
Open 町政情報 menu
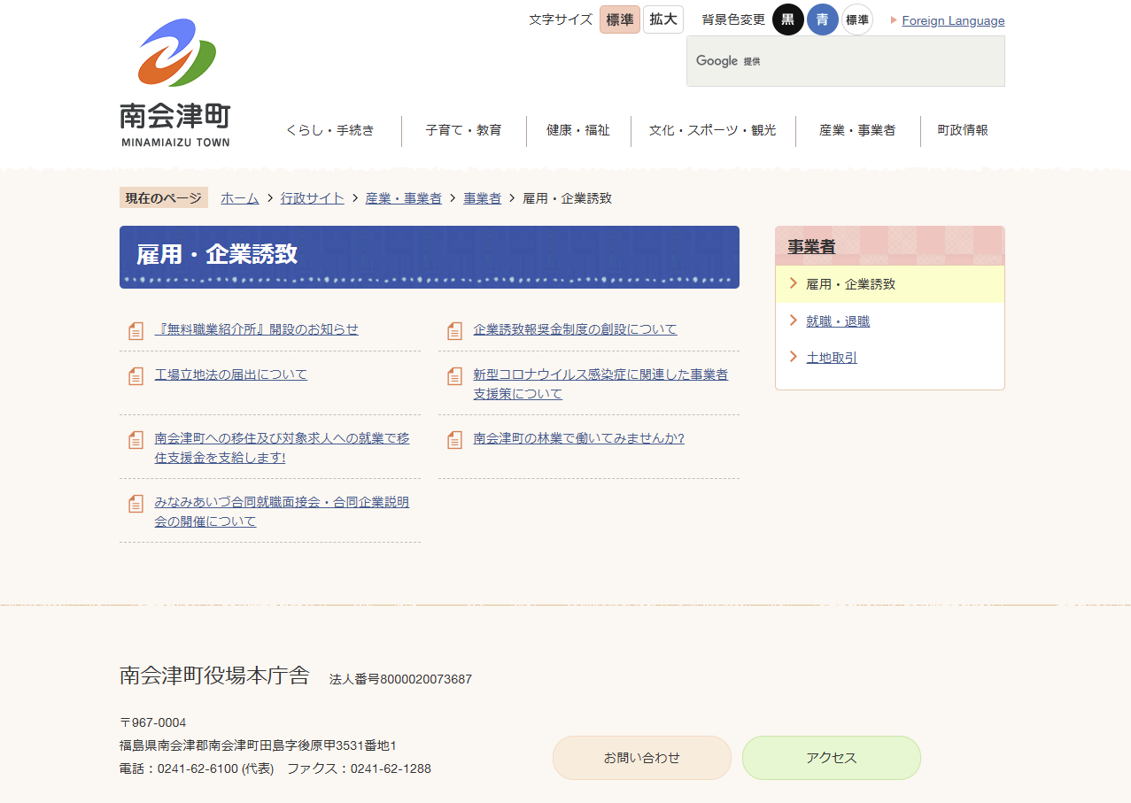(x=963, y=130)
